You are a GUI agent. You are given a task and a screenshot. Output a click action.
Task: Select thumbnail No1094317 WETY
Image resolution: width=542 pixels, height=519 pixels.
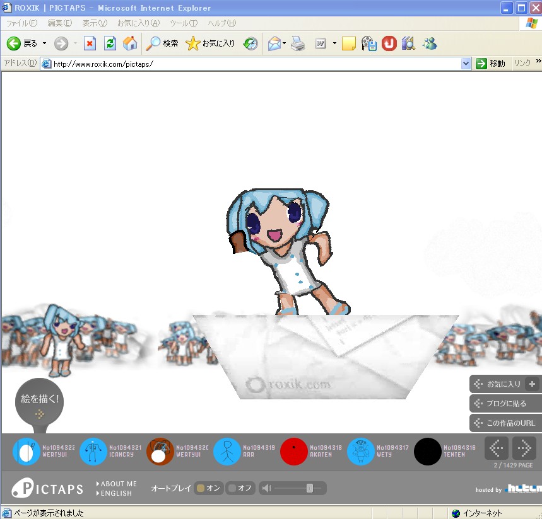click(x=361, y=452)
